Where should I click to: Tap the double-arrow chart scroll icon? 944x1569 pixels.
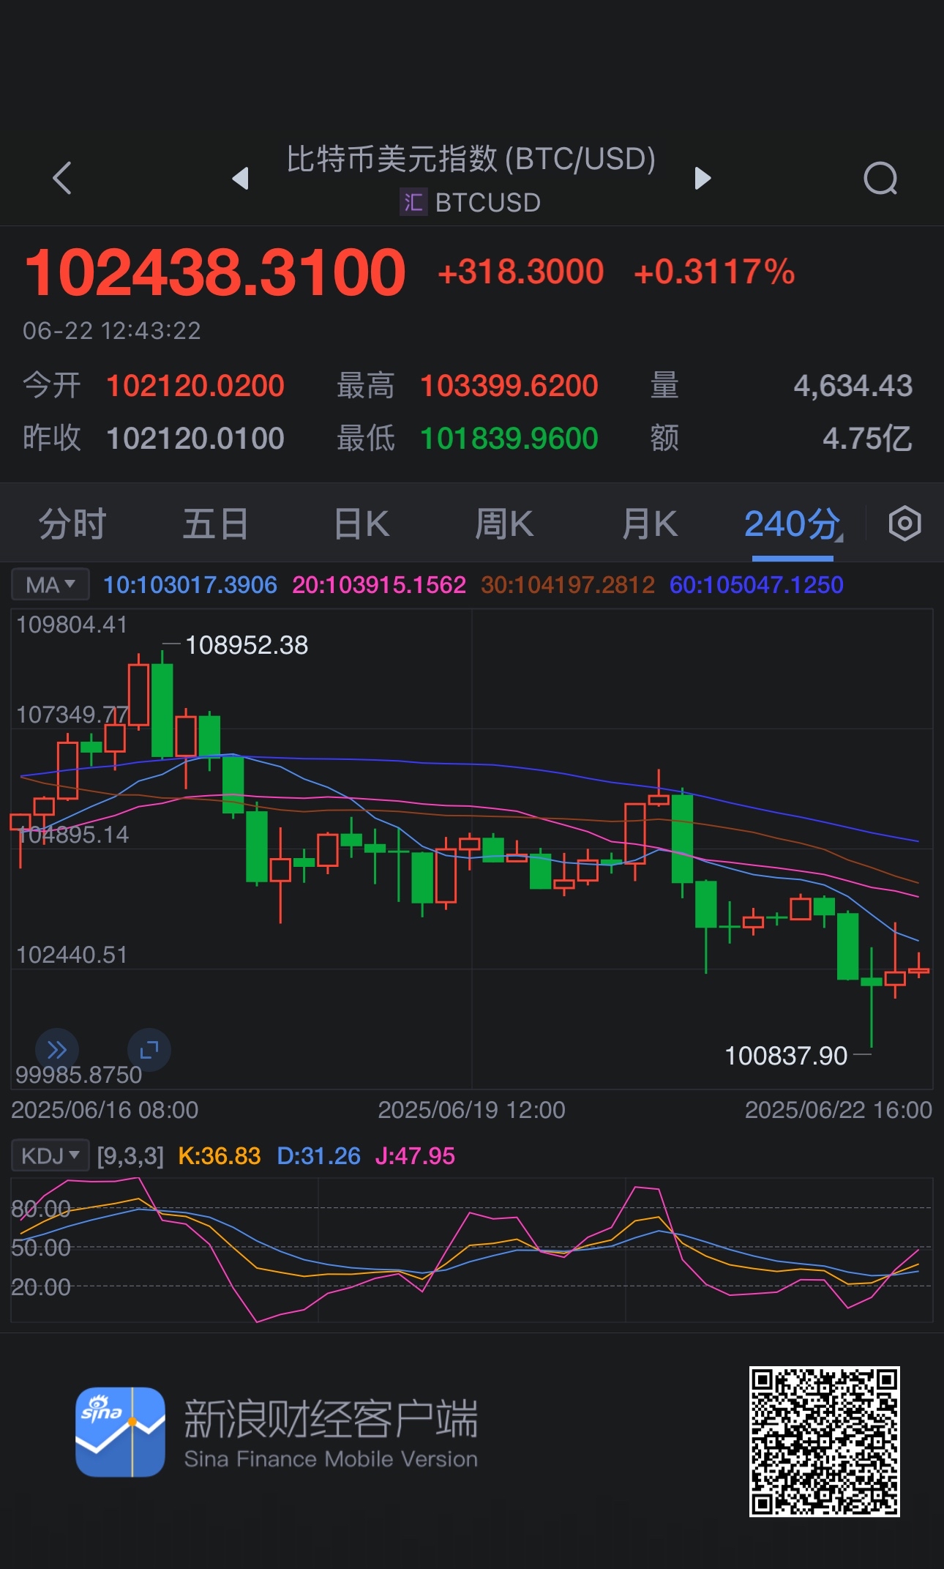[57, 1050]
